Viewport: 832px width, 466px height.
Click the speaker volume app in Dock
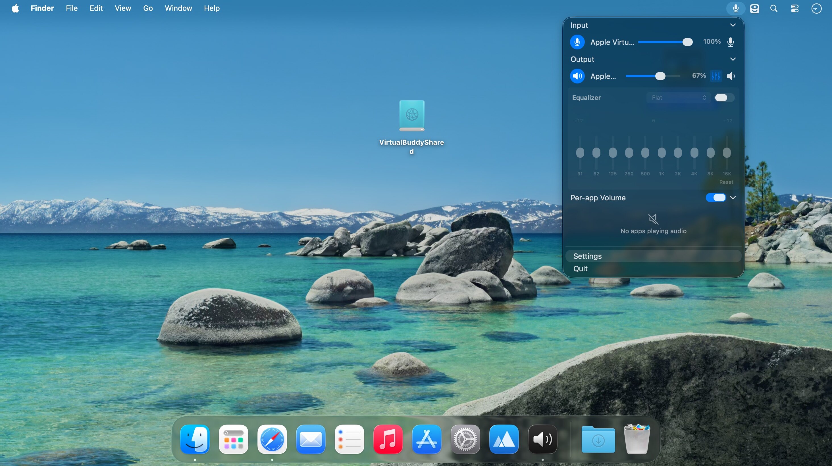(543, 439)
